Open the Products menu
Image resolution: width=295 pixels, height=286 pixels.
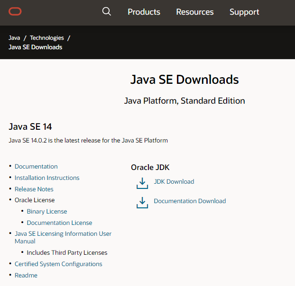pyautogui.click(x=144, y=12)
